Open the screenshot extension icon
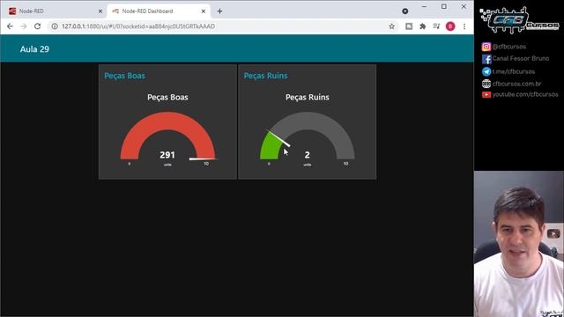The image size is (564, 317). 409,26
